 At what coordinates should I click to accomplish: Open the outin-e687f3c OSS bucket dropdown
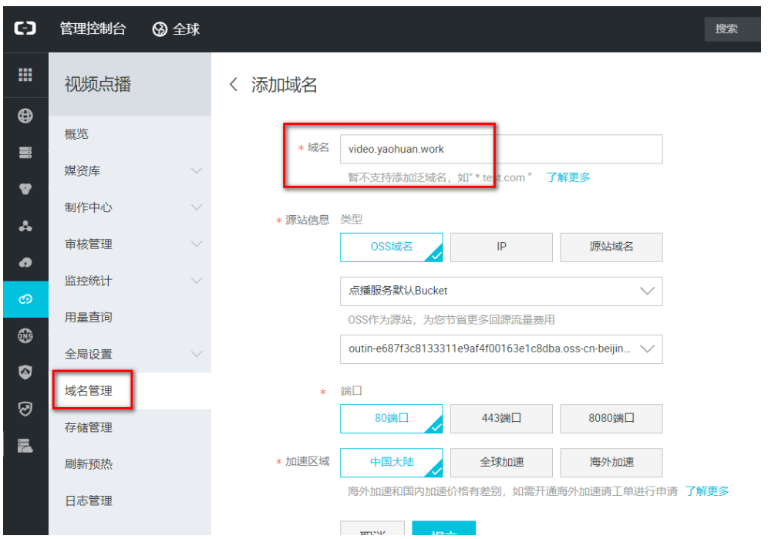pos(501,349)
